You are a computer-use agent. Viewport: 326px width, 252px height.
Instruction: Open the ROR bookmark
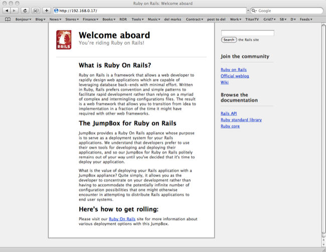[123, 20]
